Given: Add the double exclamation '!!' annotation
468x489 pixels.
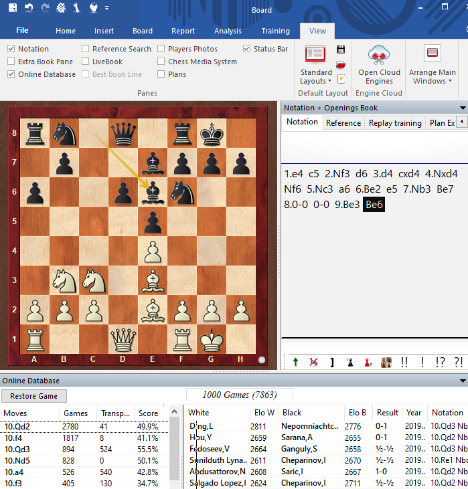Looking at the screenshot, I should pos(404,362).
